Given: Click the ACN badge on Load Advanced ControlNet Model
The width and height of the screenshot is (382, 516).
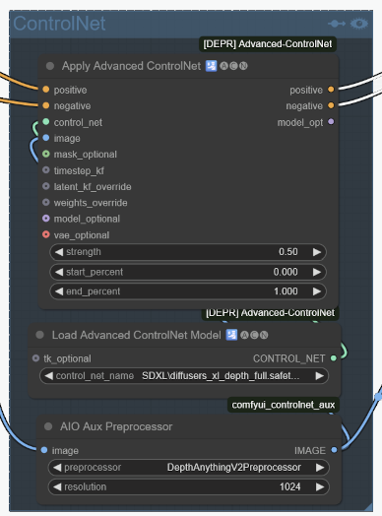Looking at the screenshot, I should point(254,335).
